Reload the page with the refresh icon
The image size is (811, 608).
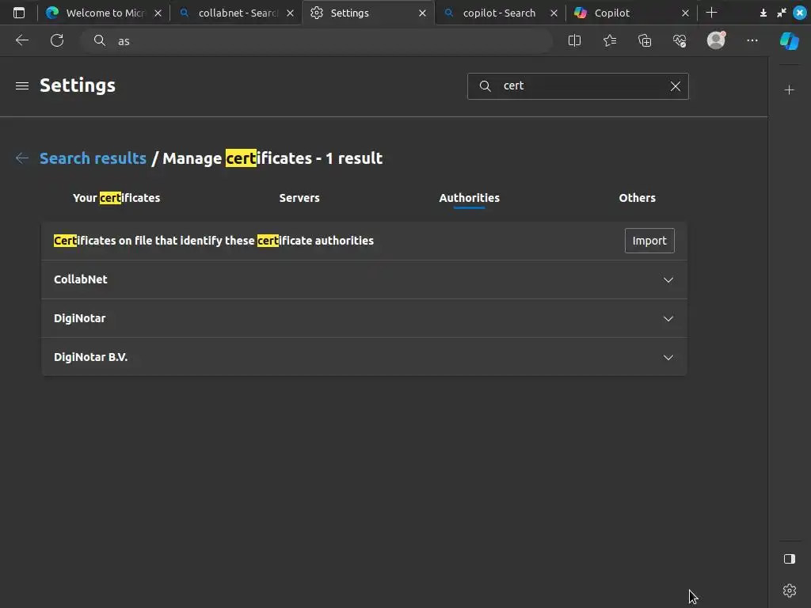tap(57, 40)
